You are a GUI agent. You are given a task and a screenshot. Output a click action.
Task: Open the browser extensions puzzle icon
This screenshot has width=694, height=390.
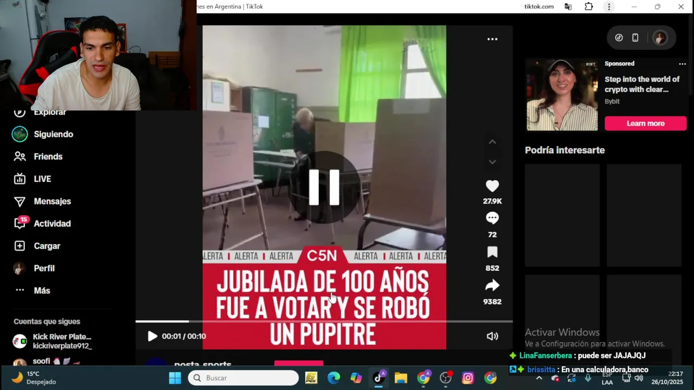[589, 6]
